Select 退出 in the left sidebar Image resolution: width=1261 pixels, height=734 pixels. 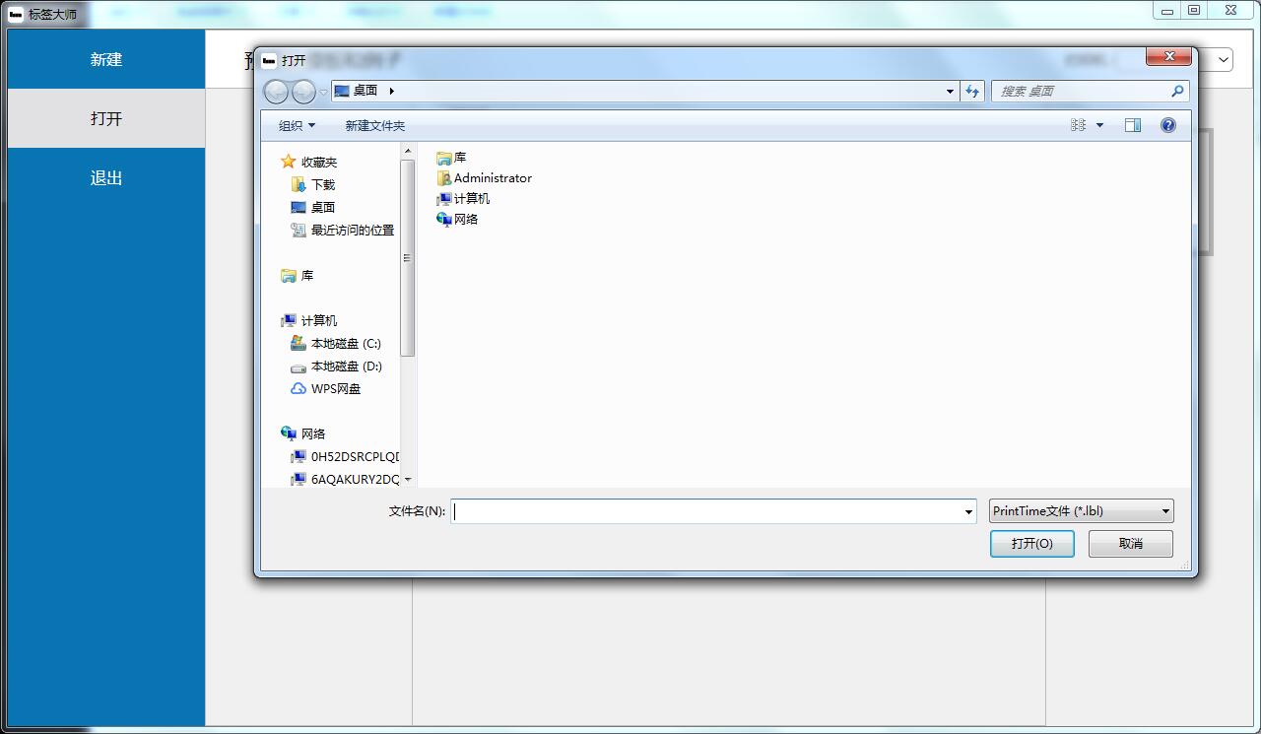(106, 178)
